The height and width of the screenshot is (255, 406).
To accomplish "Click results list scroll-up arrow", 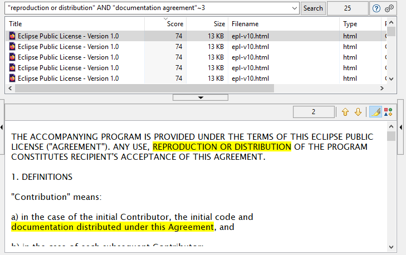I will point(391,22).
